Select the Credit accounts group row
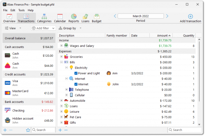This screenshot has width=205, height=136. [x=29, y=74]
